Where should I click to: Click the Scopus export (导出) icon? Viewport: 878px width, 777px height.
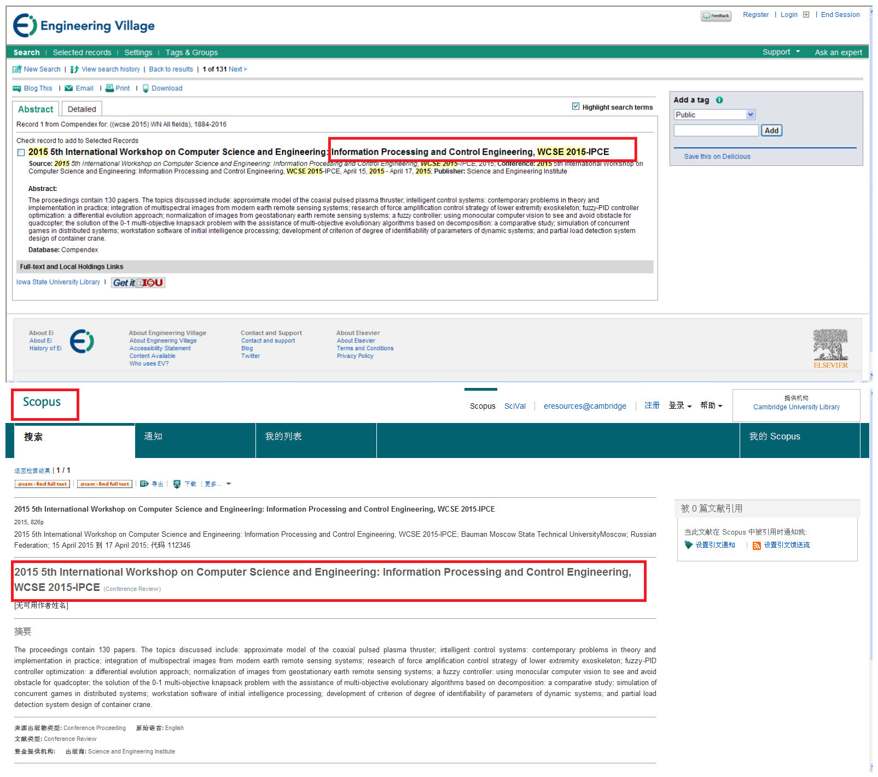coord(144,484)
